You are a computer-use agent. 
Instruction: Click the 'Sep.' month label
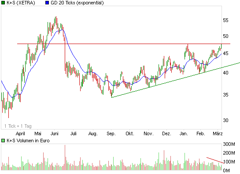[x=111, y=134]
